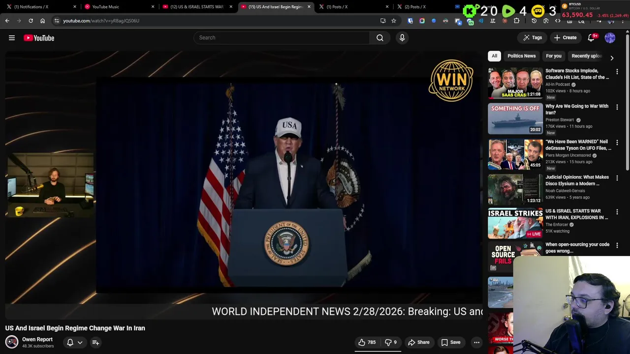Image resolution: width=630 pixels, height=354 pixels.
Task: Open the YouTube hamburger guide menu
Action: [x=12, y=38]
